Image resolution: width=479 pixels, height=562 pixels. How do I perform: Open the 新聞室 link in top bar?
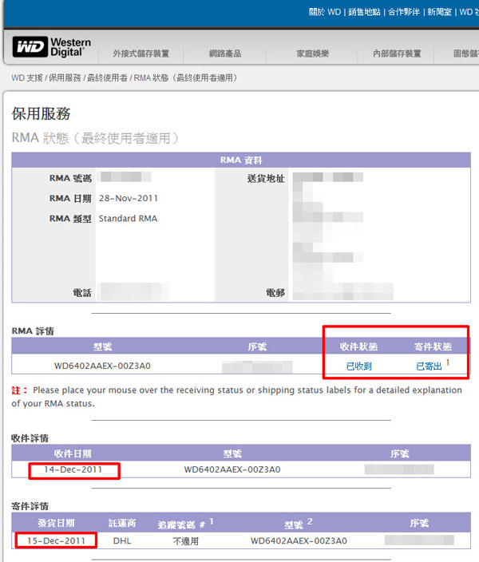(x=439, y=12)
